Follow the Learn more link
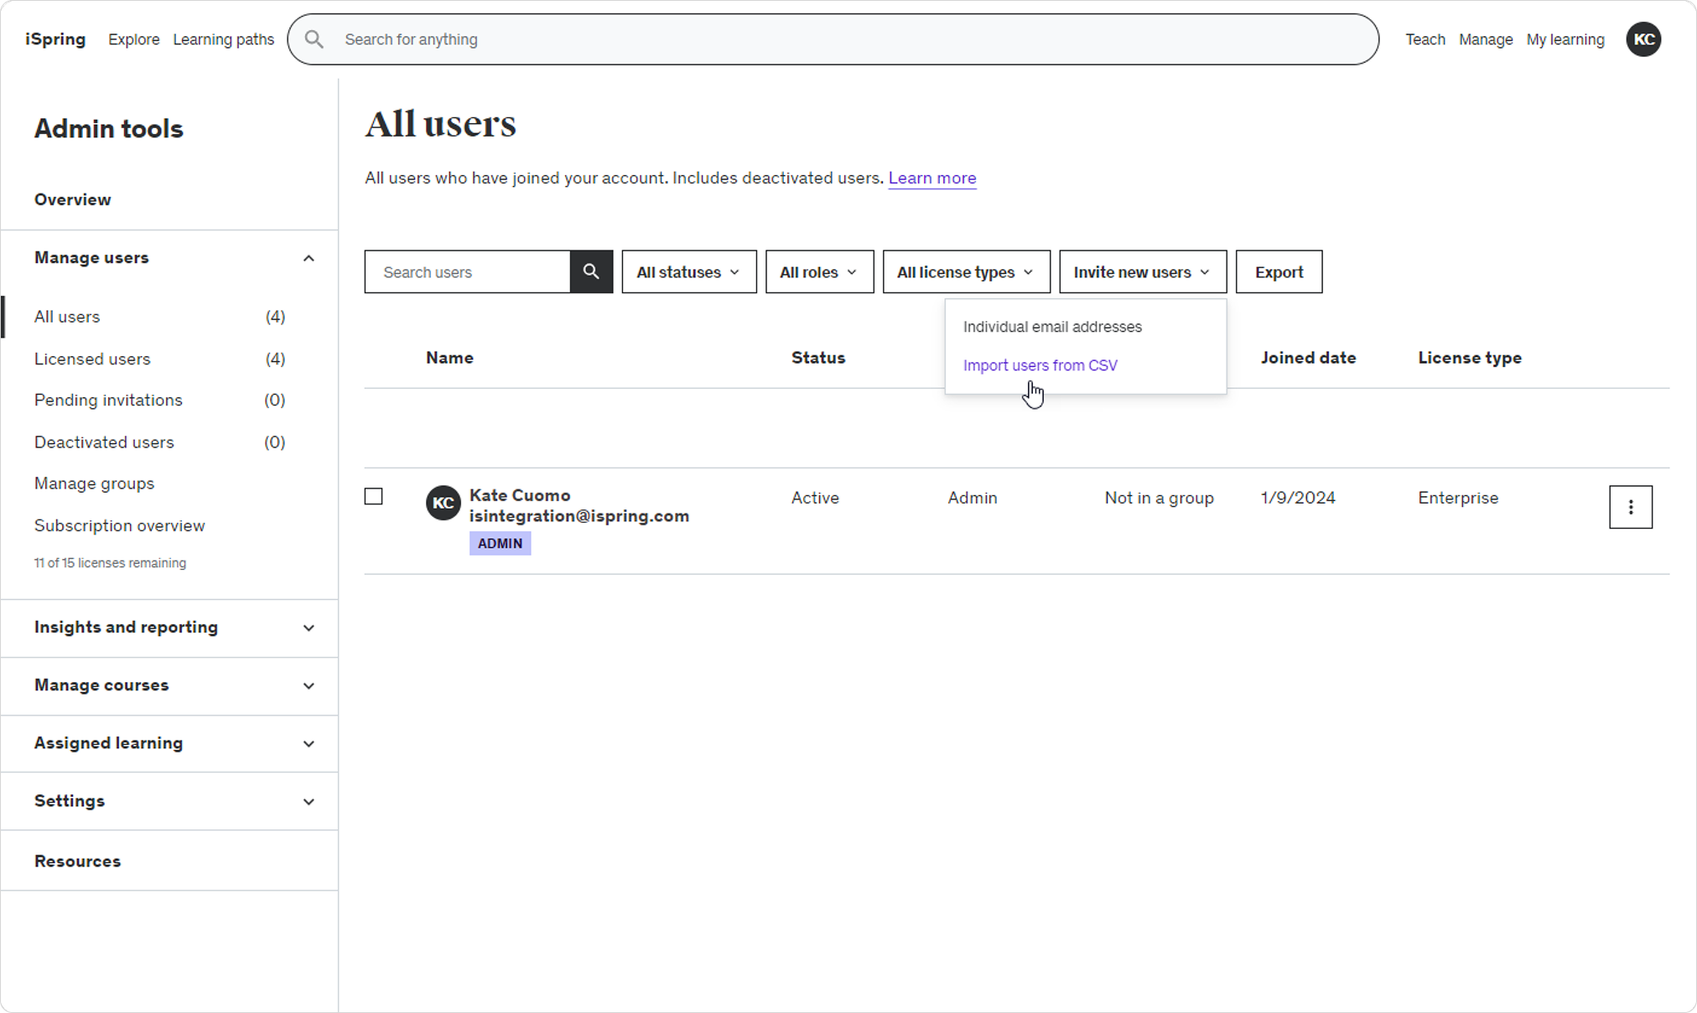 (932, 178)
